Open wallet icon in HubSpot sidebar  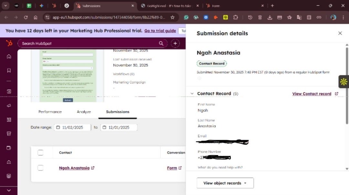[9, 148]
